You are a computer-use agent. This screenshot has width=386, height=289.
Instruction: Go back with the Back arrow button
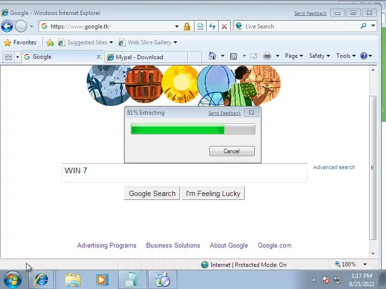(x=7, y=26)
